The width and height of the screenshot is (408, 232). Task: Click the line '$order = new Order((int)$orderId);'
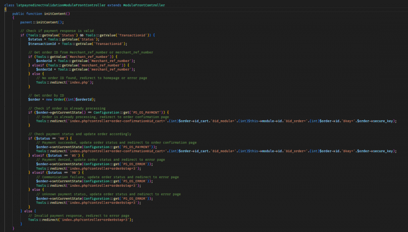pos(62,99)
